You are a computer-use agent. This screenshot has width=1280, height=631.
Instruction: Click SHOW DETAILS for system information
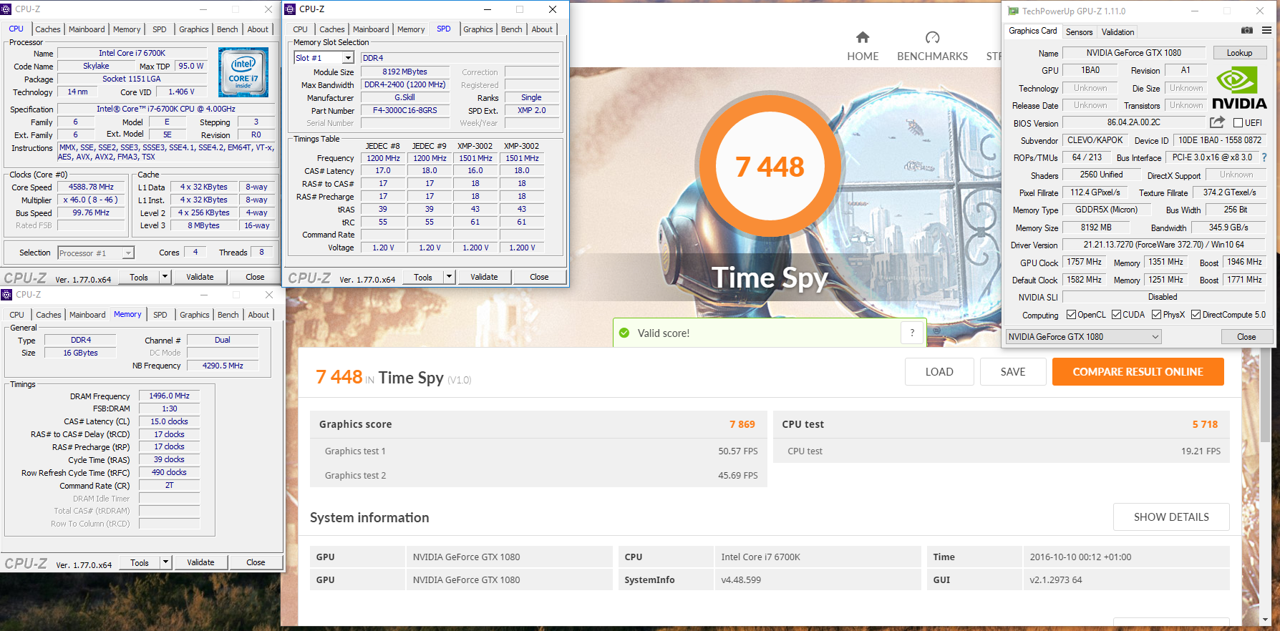pyautogui.click(x=1171, y=517)
